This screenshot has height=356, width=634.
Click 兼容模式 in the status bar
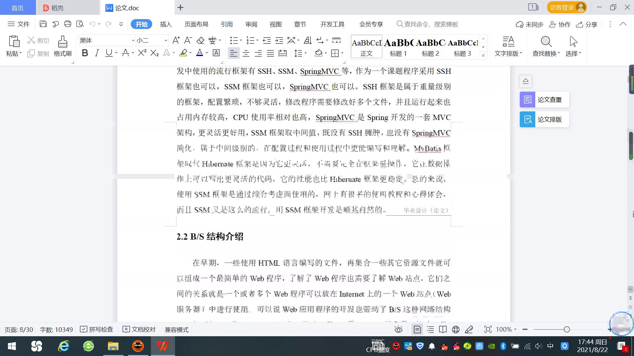176,329
